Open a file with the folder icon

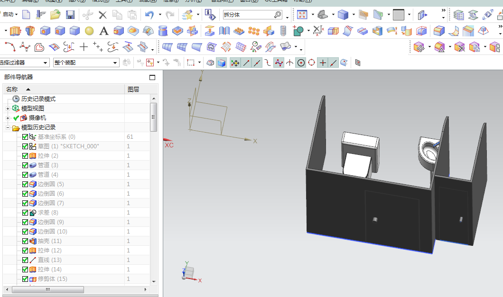pyautogui.click(x=55, y=15)
